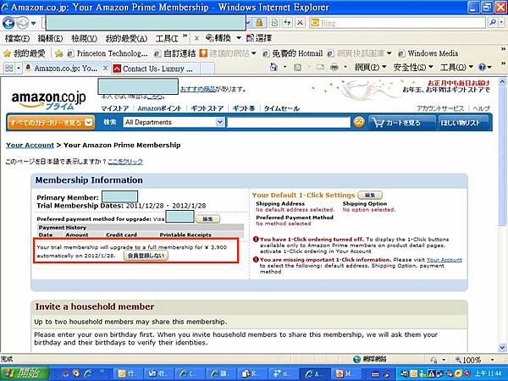The height and width of the screenshot is (381, 508).
Task: Open the 我的最愛(A) menu
Action: [x=126, y=39]
